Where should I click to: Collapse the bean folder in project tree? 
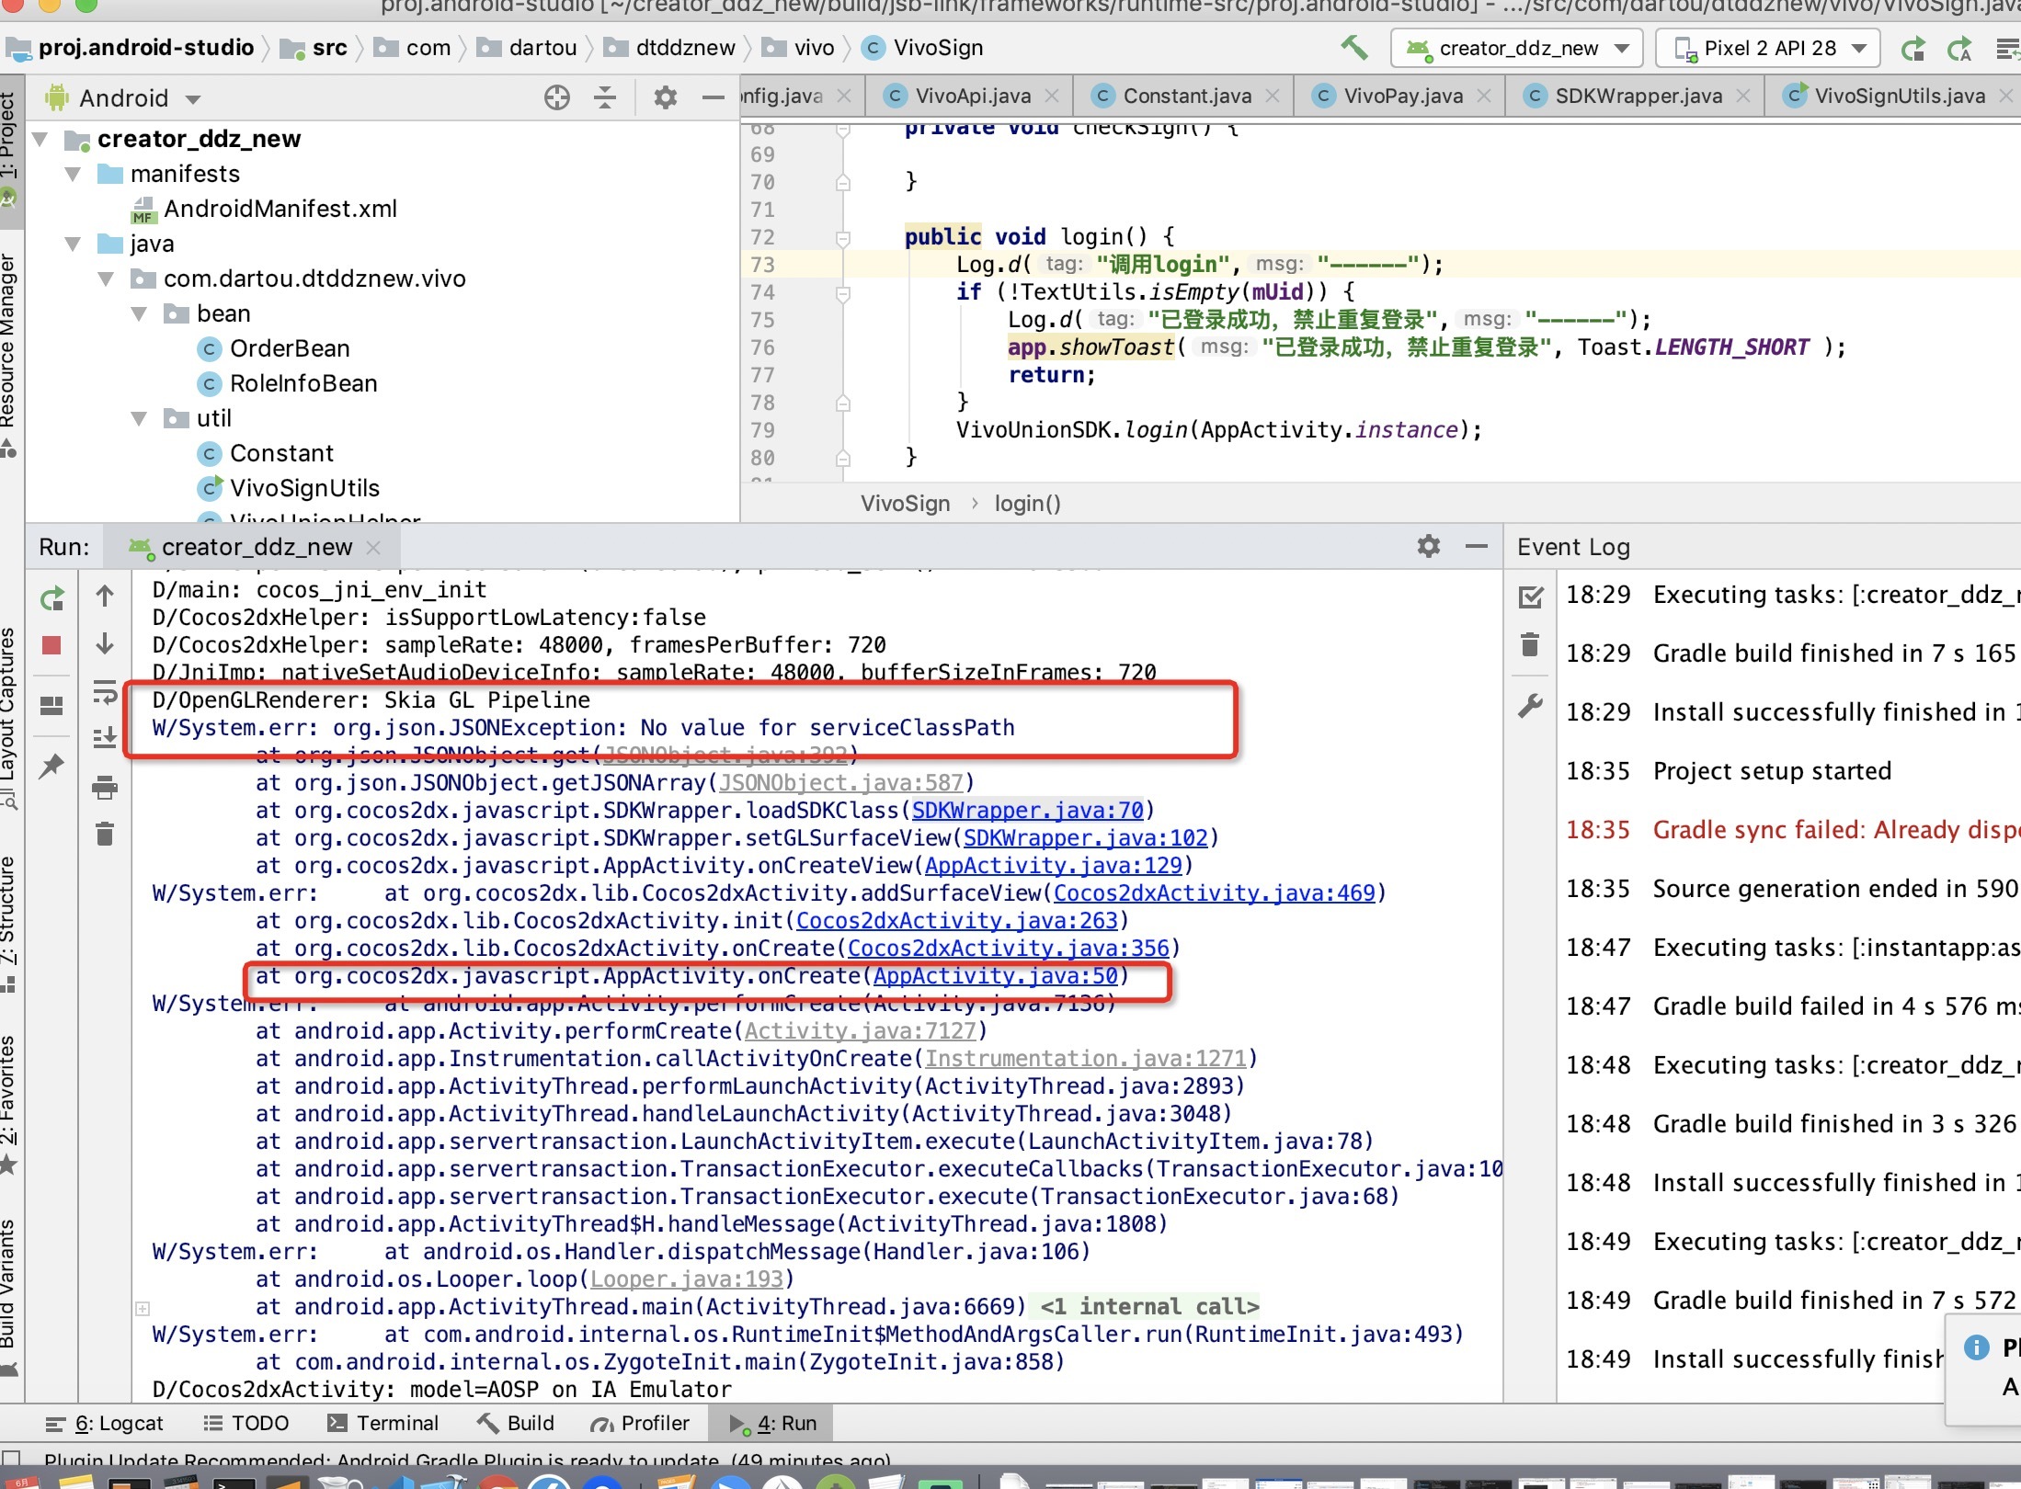tap(140, 314)
